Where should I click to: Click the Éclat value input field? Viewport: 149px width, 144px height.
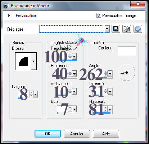point(63,109)
